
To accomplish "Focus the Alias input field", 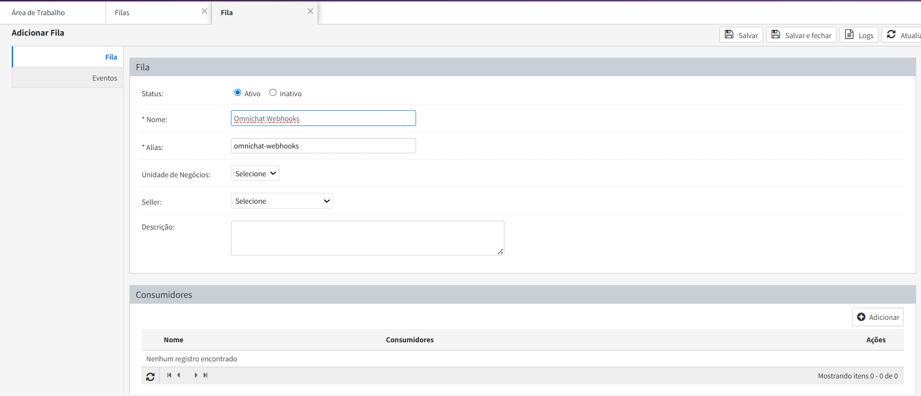I will pos(323,146).
